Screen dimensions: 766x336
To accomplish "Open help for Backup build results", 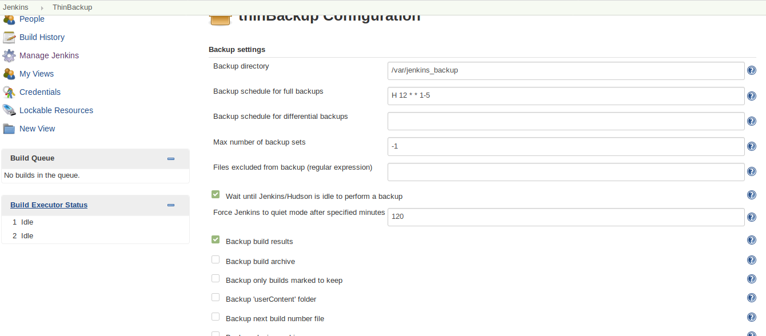I will click(752, 240).
